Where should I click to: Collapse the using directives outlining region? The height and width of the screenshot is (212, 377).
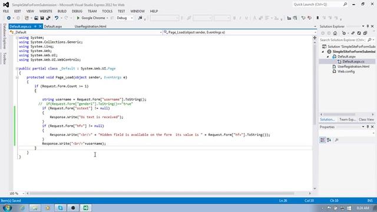[x=17, y=38]
